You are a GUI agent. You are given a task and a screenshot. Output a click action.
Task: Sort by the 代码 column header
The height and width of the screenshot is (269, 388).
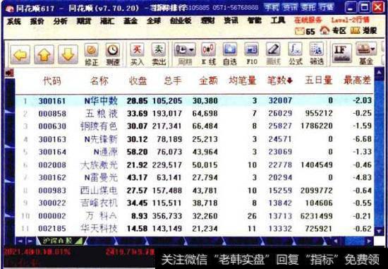click(52, 80)
